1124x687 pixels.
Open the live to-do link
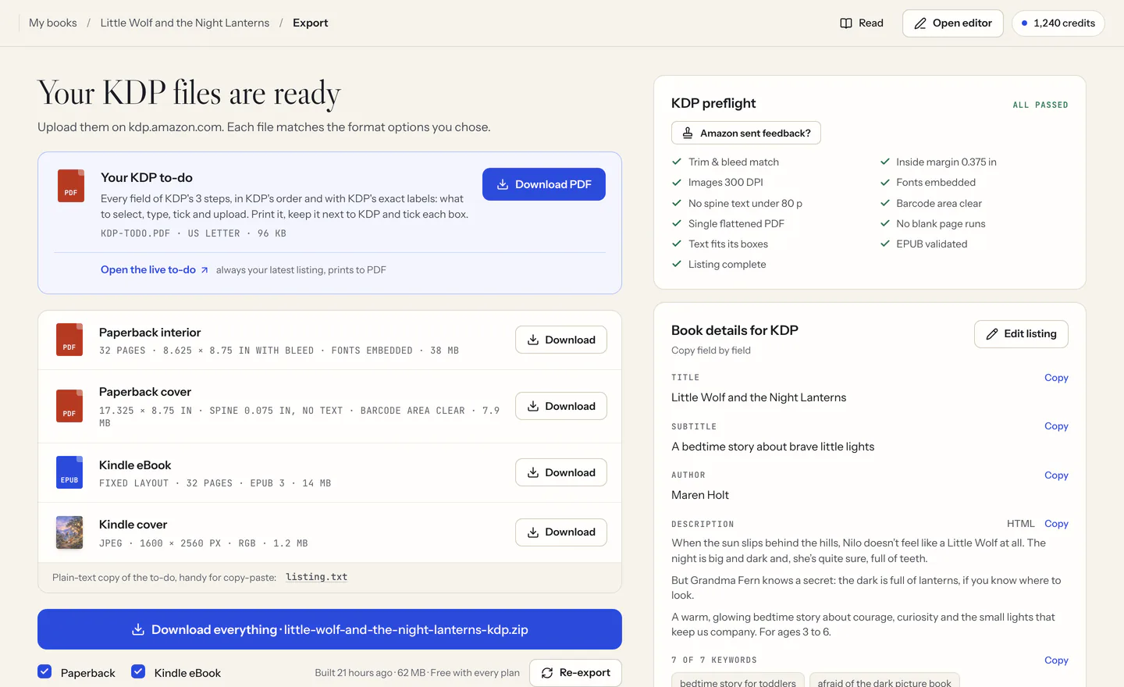pos(155,270)
